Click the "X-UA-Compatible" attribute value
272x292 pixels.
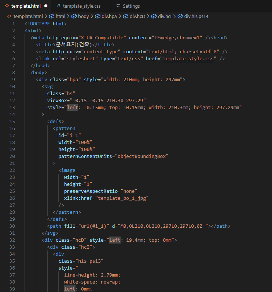[102, 38]
